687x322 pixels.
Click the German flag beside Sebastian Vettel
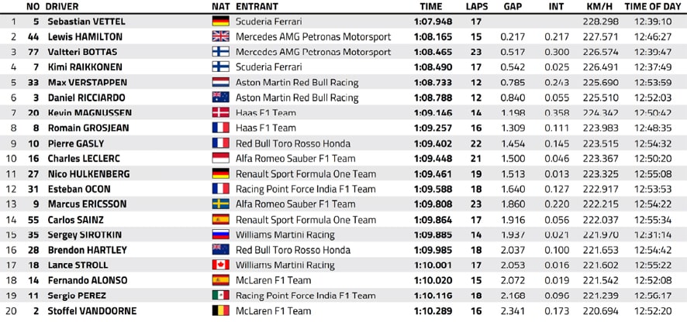point(220,22)
